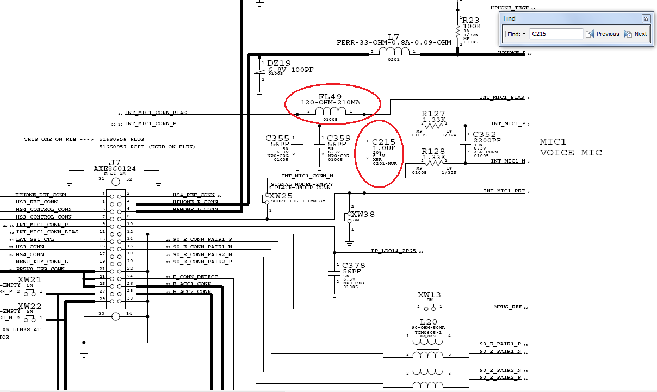Viewport: 657px width, 392px height.
Task: Select the HS4_REF_CONN net label
Action: pos(194,194)
